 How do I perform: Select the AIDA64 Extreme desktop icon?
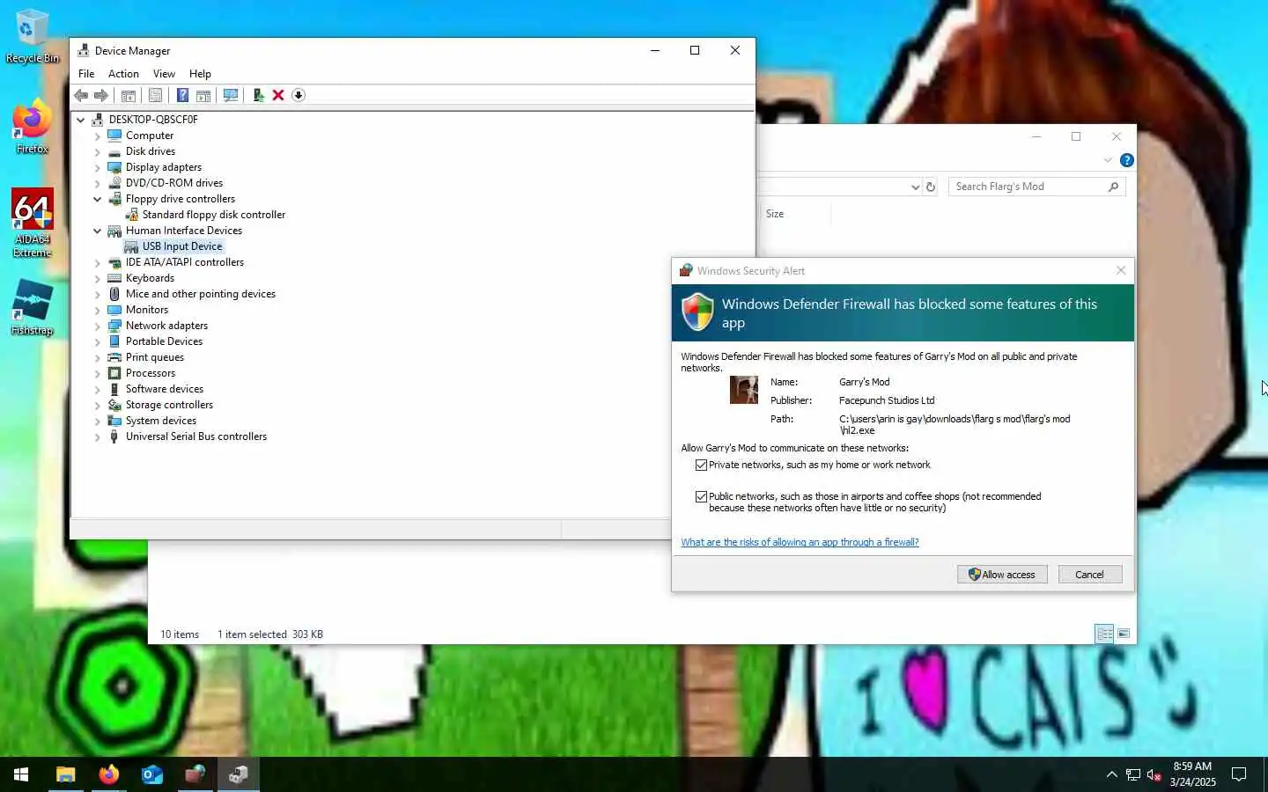[33, 224]
